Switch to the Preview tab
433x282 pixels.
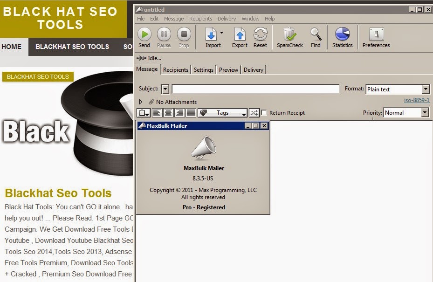click(228, 70)
